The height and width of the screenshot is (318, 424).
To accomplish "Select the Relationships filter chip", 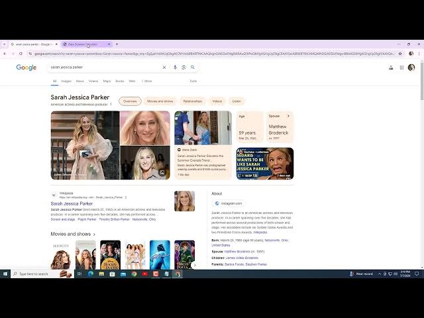I will (x=192, y=101).
